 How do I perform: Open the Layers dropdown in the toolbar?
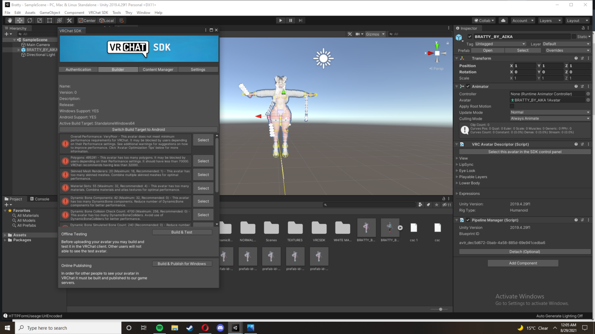point(550,20)
